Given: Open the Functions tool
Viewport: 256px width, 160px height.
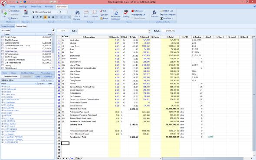Looking at the screenshot, I should [x=154, y=14].
